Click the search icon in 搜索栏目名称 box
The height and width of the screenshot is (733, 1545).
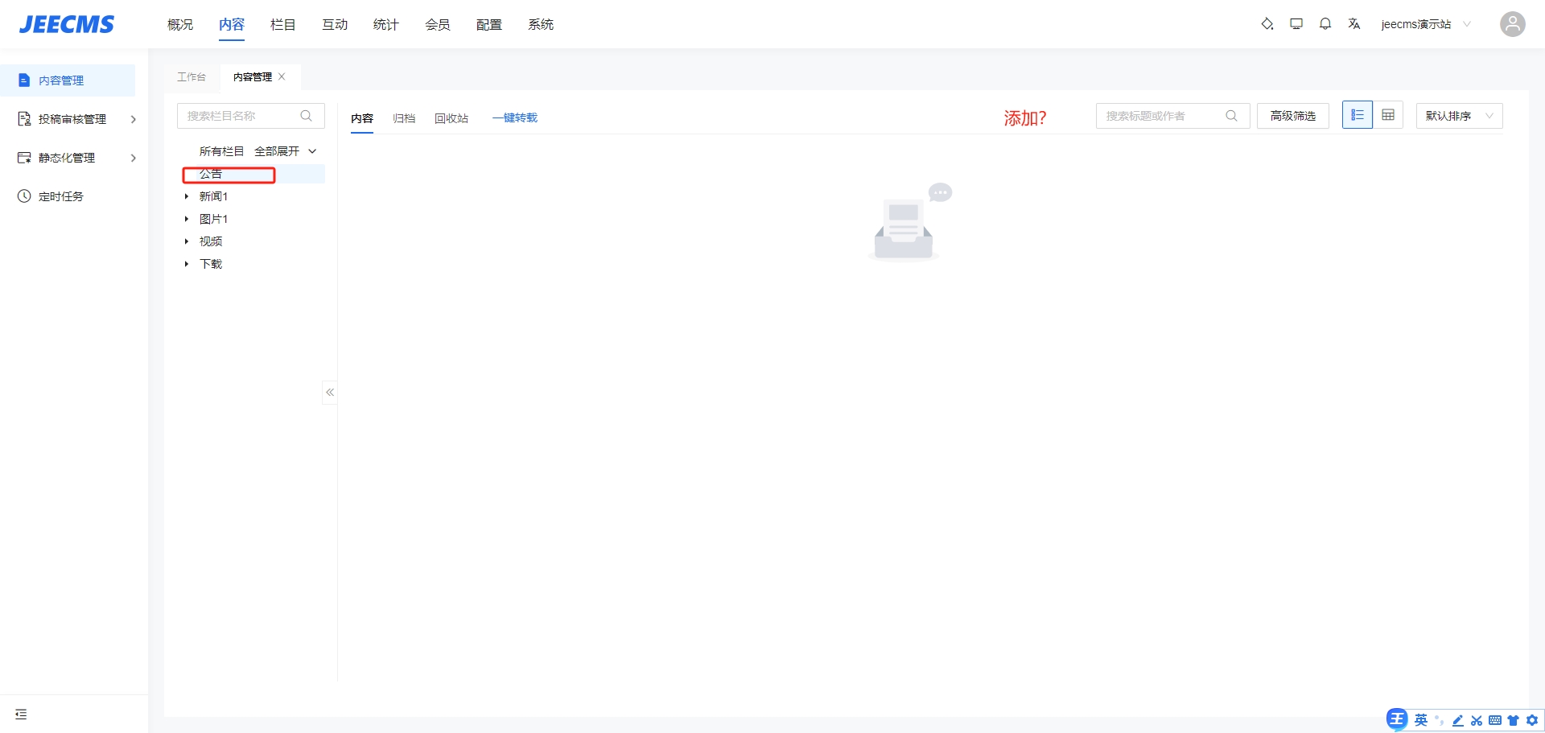coord(307,116)
